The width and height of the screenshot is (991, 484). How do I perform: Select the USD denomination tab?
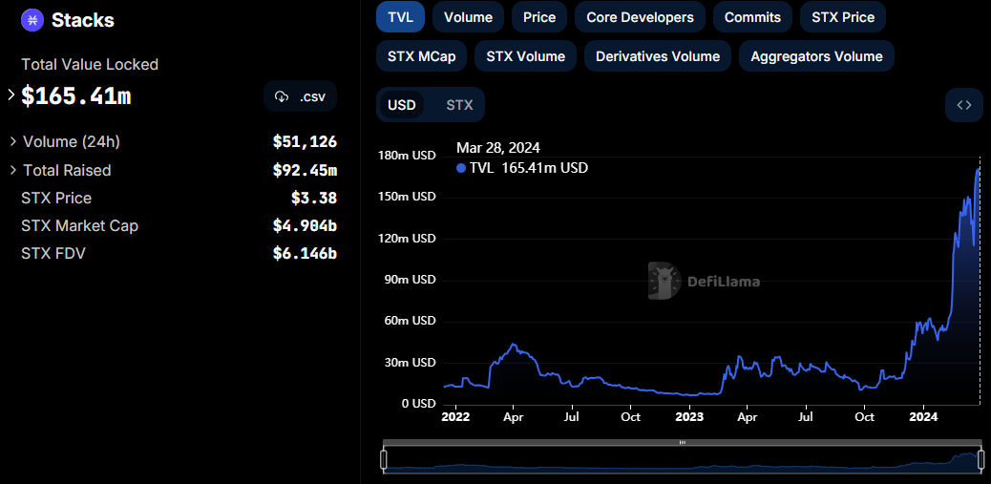point(401,105)
